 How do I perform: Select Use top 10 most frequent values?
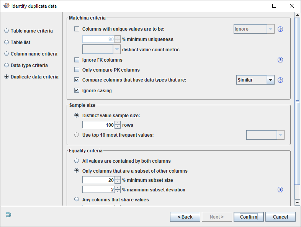click(77, 135)
